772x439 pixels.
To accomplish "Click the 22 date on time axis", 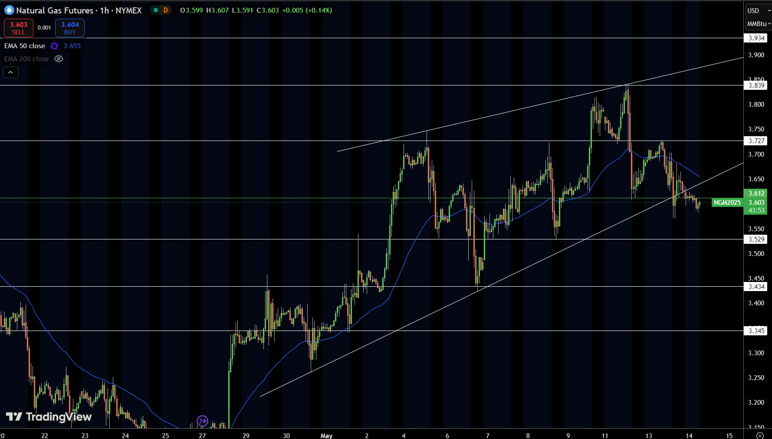I will [44, 436].
